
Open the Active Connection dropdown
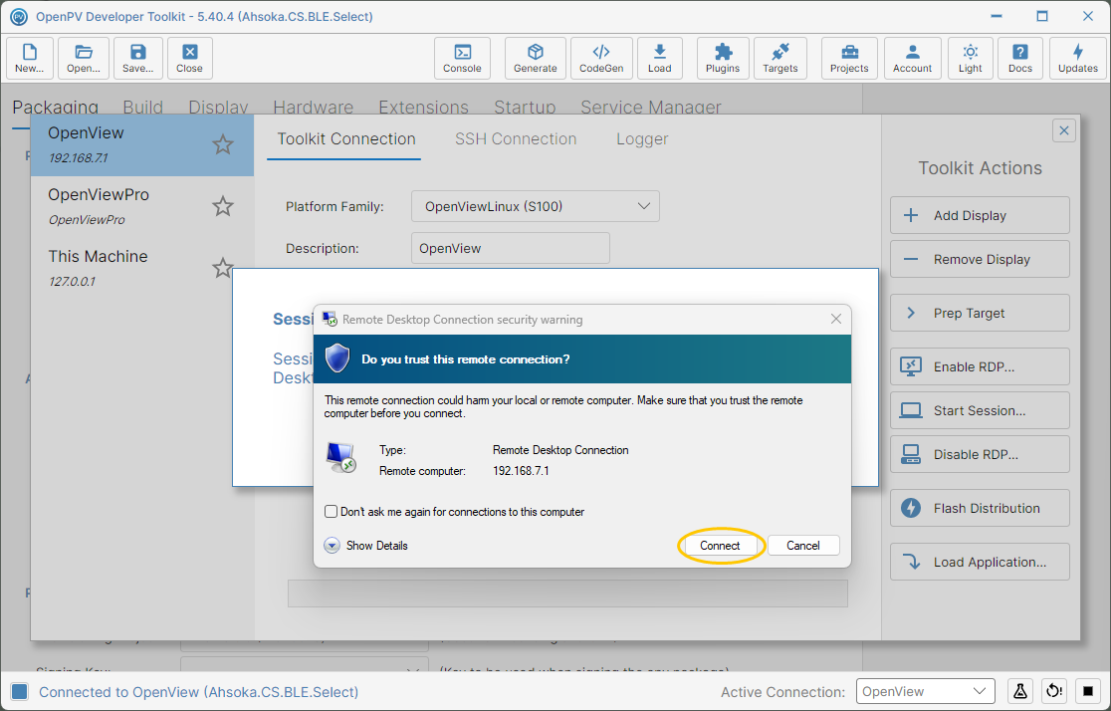pos(925,691)
